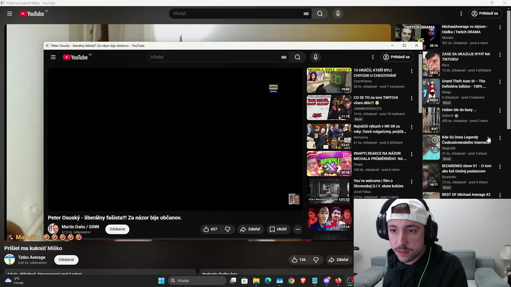This screenshot has width=511, height=287.
Task: Open the guide menu in the background YouTube window
Action: [x=10, y=14]
